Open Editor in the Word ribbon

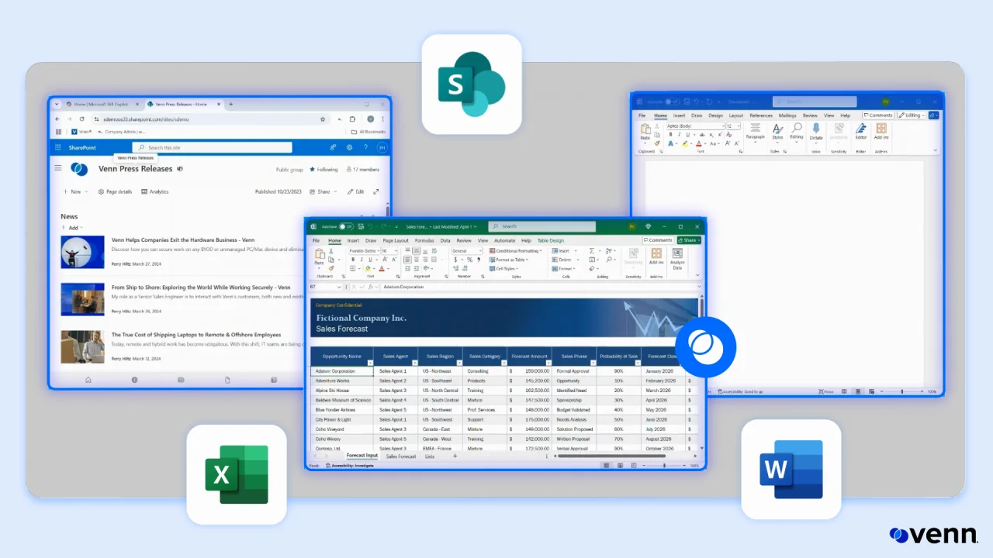(x=861, y=131)
